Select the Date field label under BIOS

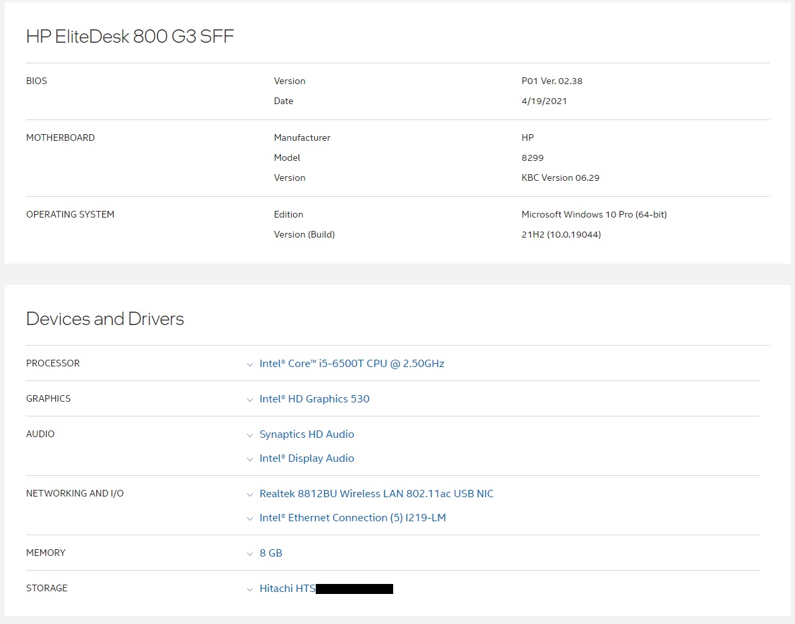tap(284, 101)
